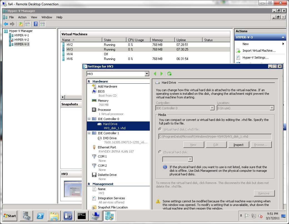Open the Action menu

tap(22, 17)
